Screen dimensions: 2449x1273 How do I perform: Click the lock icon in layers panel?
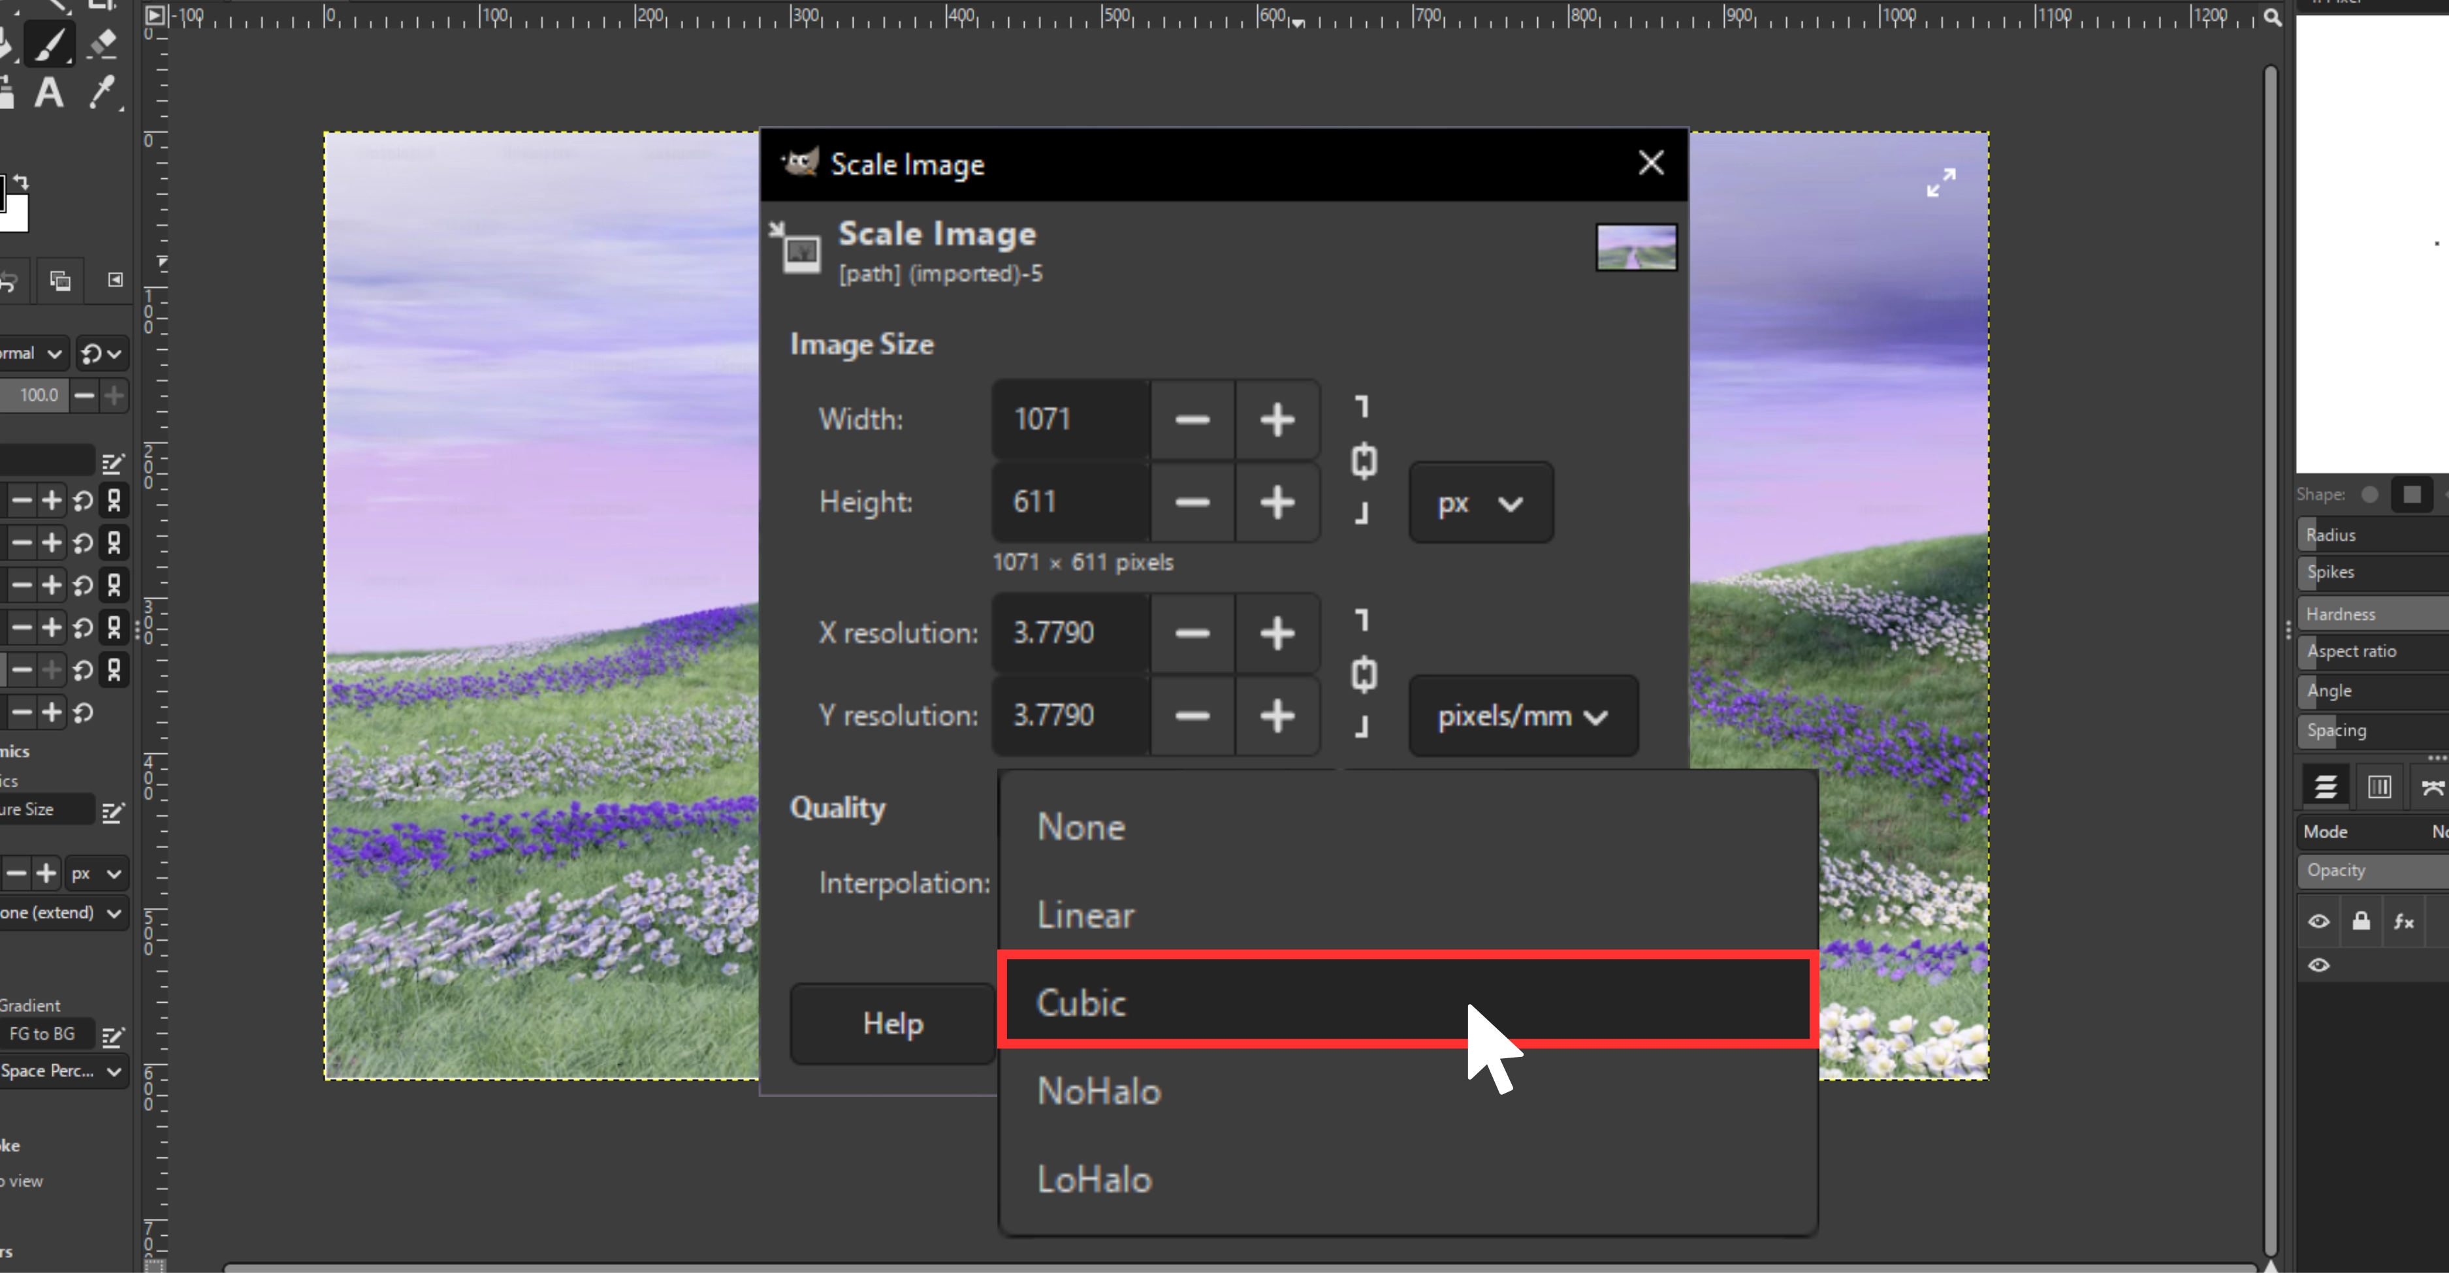coord(2361,920)
